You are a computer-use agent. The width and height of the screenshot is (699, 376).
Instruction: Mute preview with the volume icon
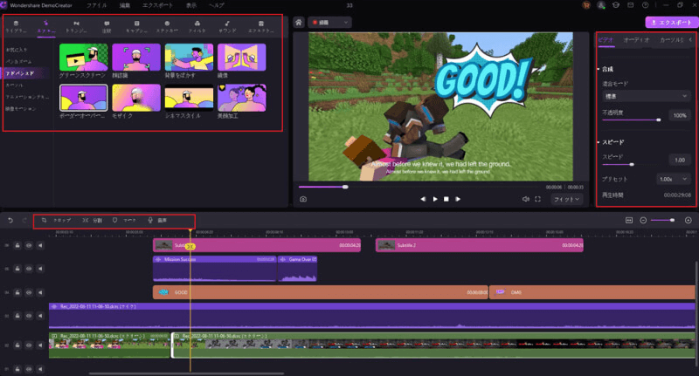(x=526, y=200)
